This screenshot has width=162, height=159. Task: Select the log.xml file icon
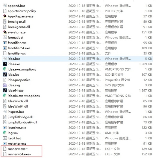5,133
